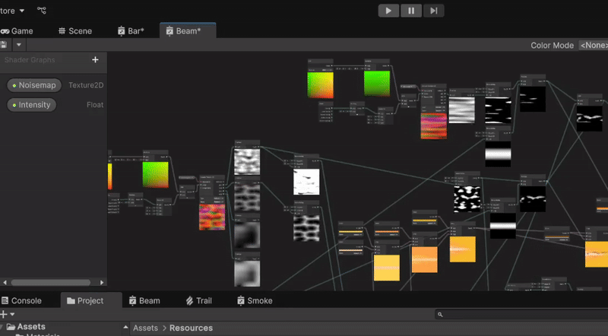Collapse the Assets folder tree arrow

click(2, 327)
